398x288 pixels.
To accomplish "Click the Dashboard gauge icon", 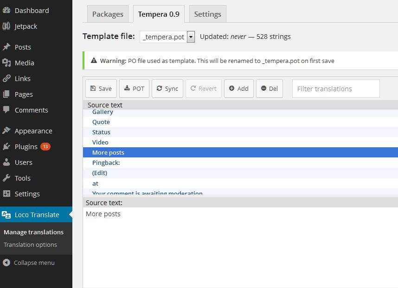I will (6, 10).
